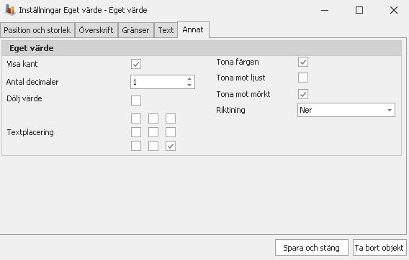Viewport: 409px width, 260px height.
Task: Uncheck bottom-right Textplacering checkbox
Action: (x=171, y=146)
